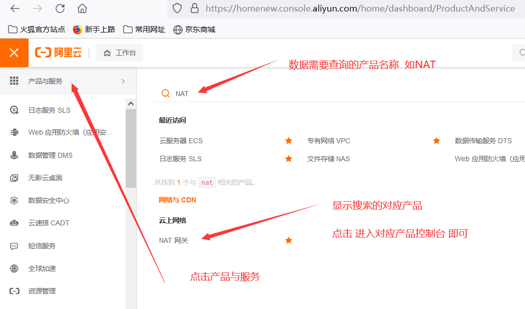
Task: Open 数据传输服务 DTS recent product
Action: [483, 141]
